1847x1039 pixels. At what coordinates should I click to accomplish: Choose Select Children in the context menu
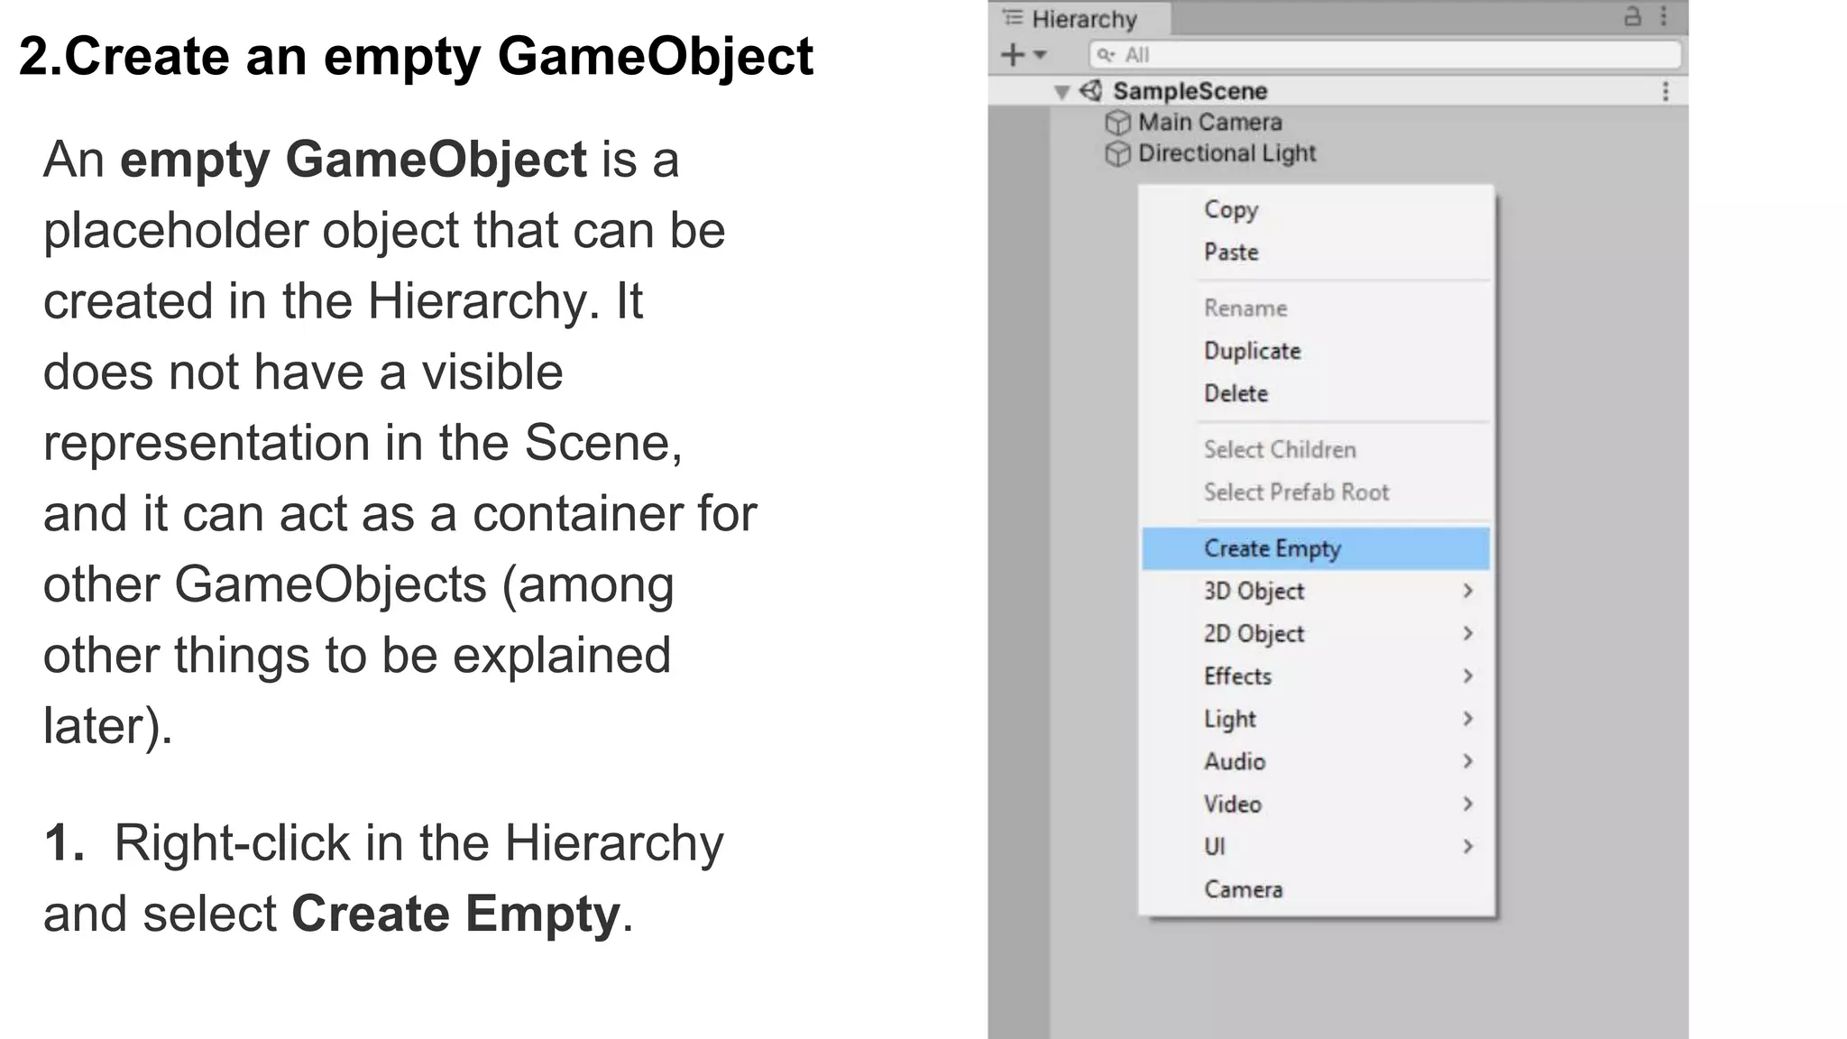coord(1317,449)
